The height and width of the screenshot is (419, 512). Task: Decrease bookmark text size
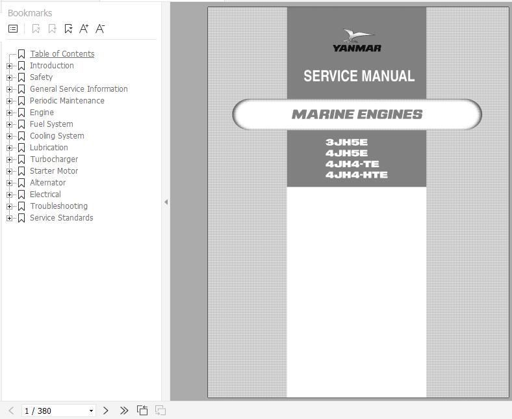tap(100, 29)
